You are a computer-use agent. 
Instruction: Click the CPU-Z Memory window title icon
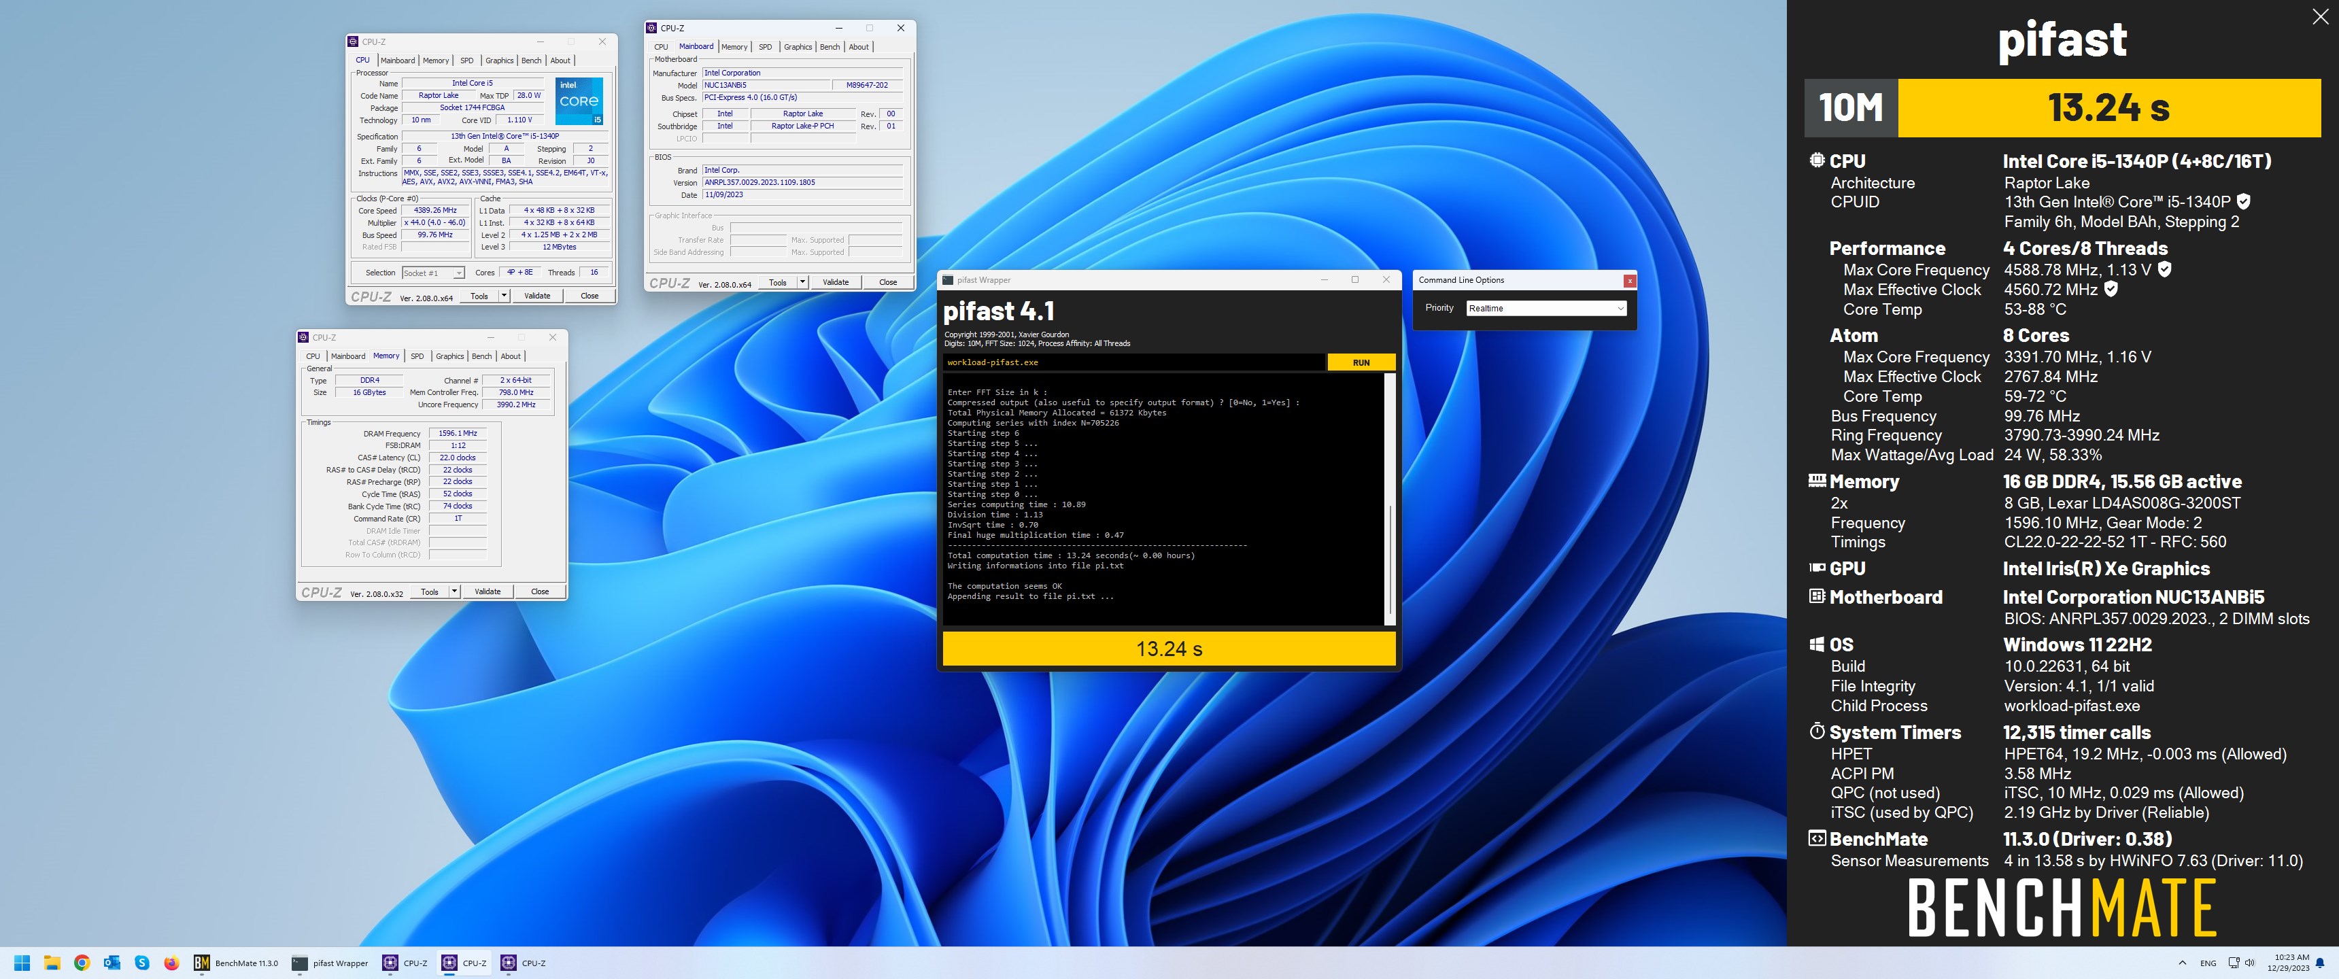pos(303,337)
